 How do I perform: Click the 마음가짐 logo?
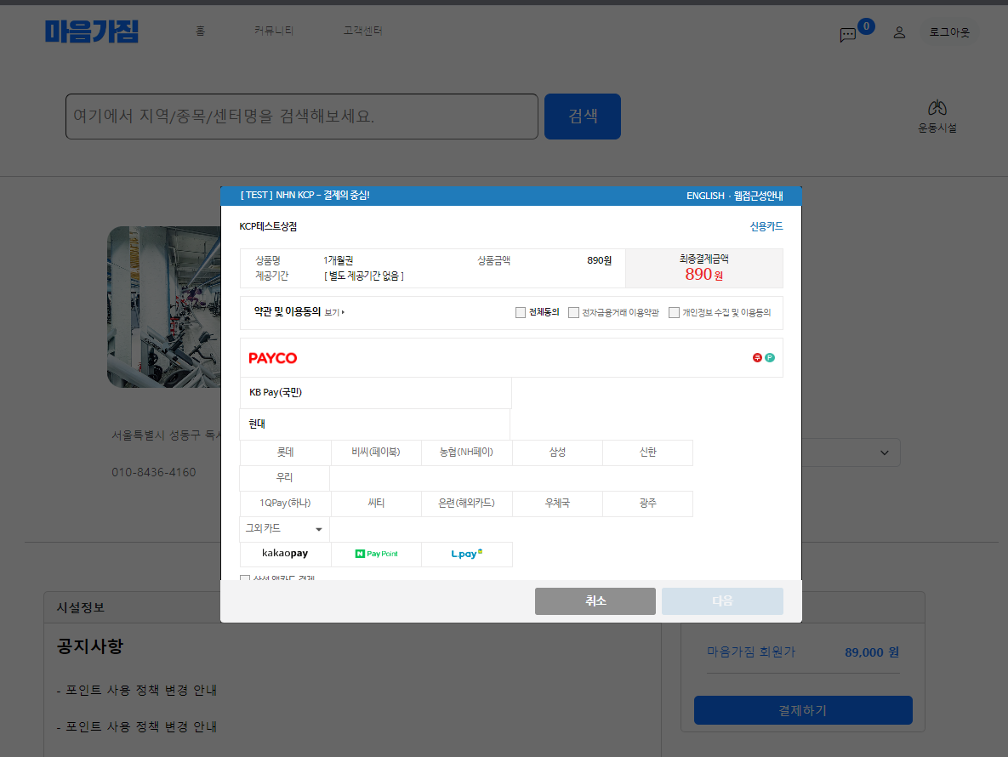91,31
